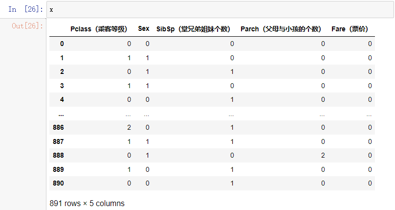Select row index 4
Screen dimensions: 395x210
coord(62,100)
